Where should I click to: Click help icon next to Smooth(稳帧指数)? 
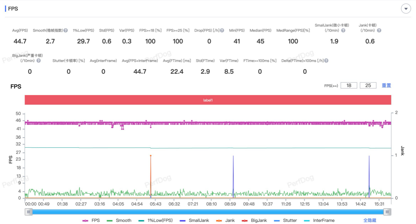(66, 31)
